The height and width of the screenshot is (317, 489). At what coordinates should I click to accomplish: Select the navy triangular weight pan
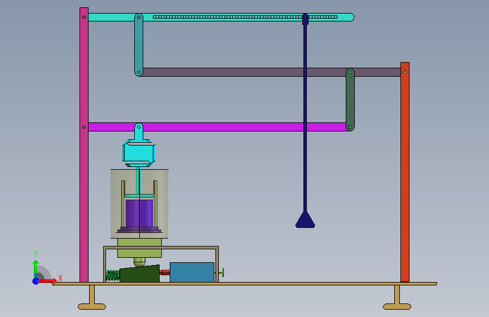305,219
